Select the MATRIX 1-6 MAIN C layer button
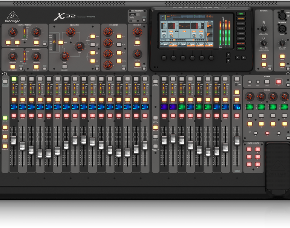The image size is (290, 228). click(155, 146)
